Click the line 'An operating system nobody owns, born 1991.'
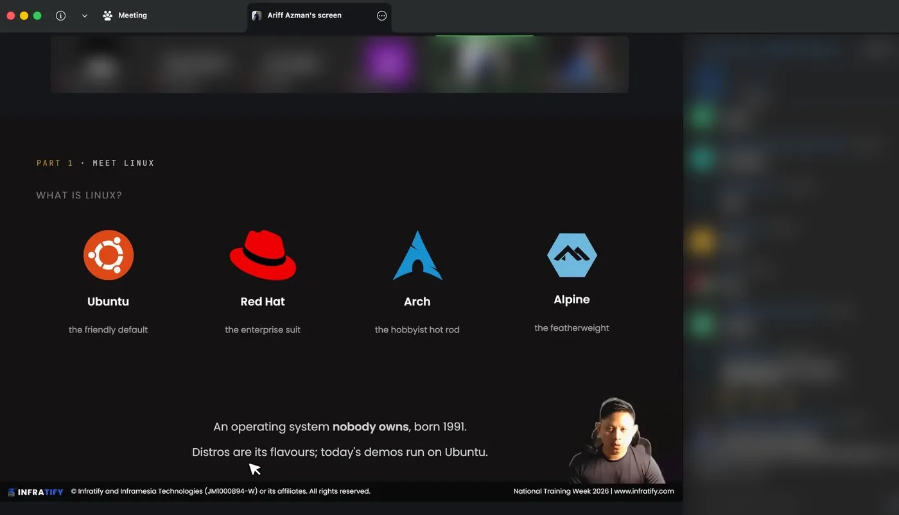 [x=340, y=427]
